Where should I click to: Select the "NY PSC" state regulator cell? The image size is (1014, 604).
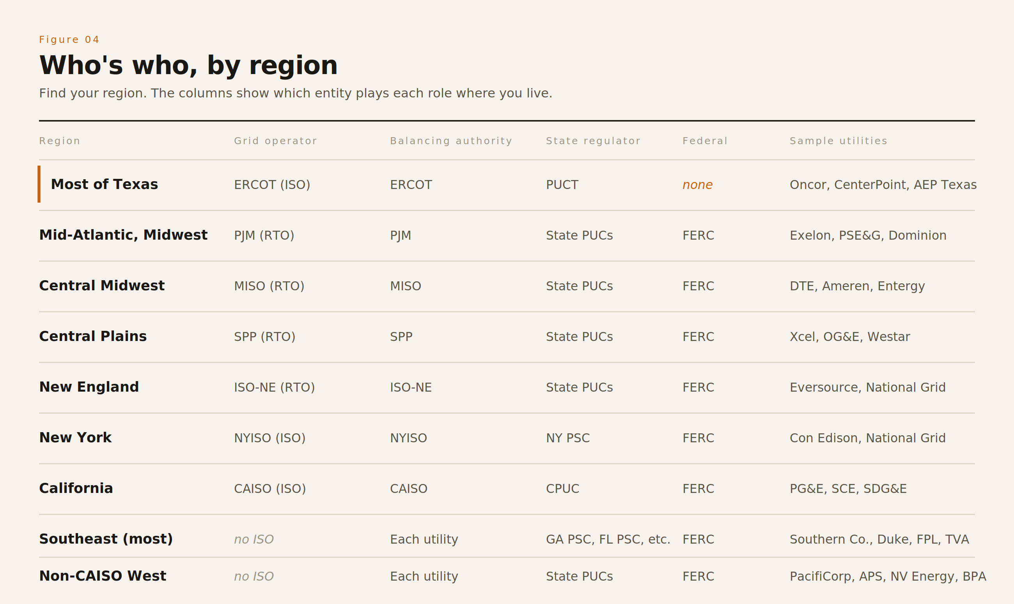[568, 438]
